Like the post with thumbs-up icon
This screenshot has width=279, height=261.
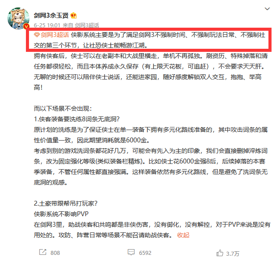tap(220, 253)
